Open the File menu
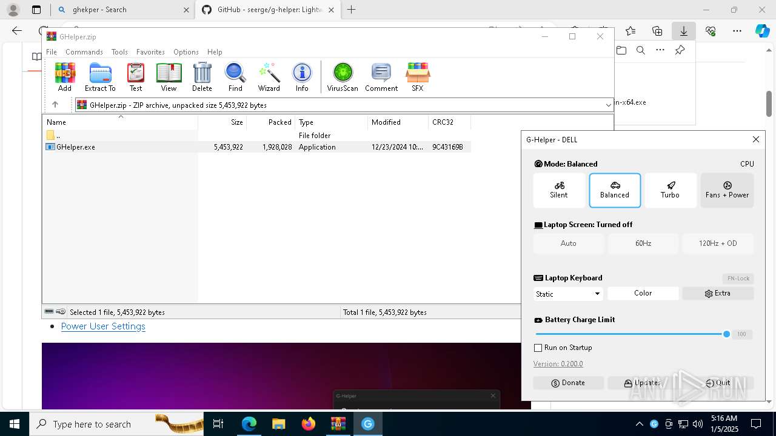776x436 pixels. pyautogui.click(x=52, y=52)
